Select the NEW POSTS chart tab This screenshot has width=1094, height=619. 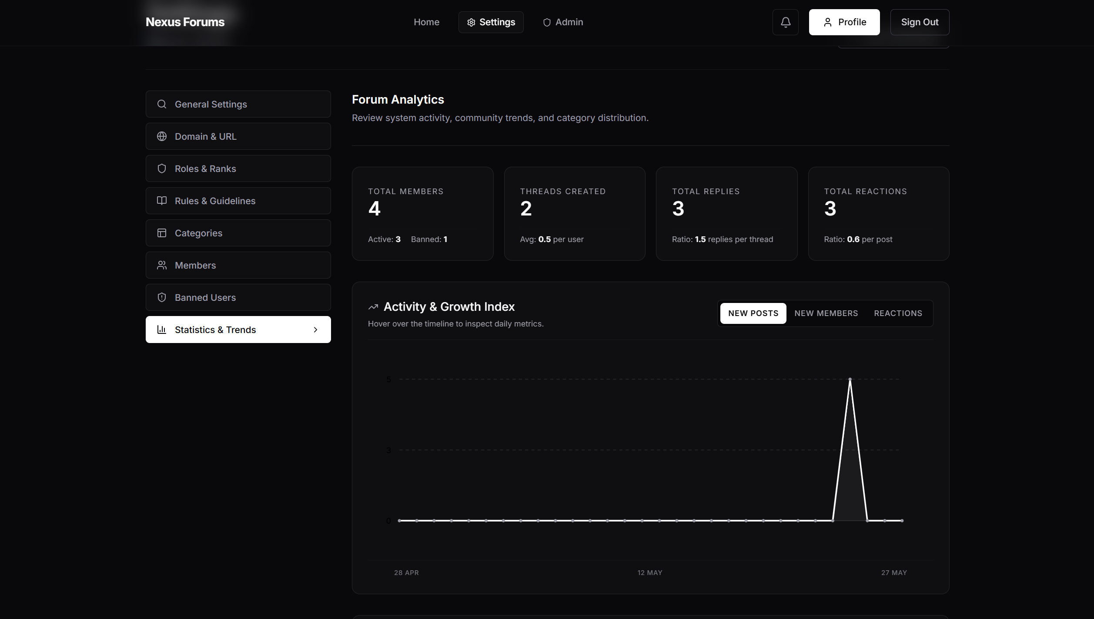click(753, 313)
